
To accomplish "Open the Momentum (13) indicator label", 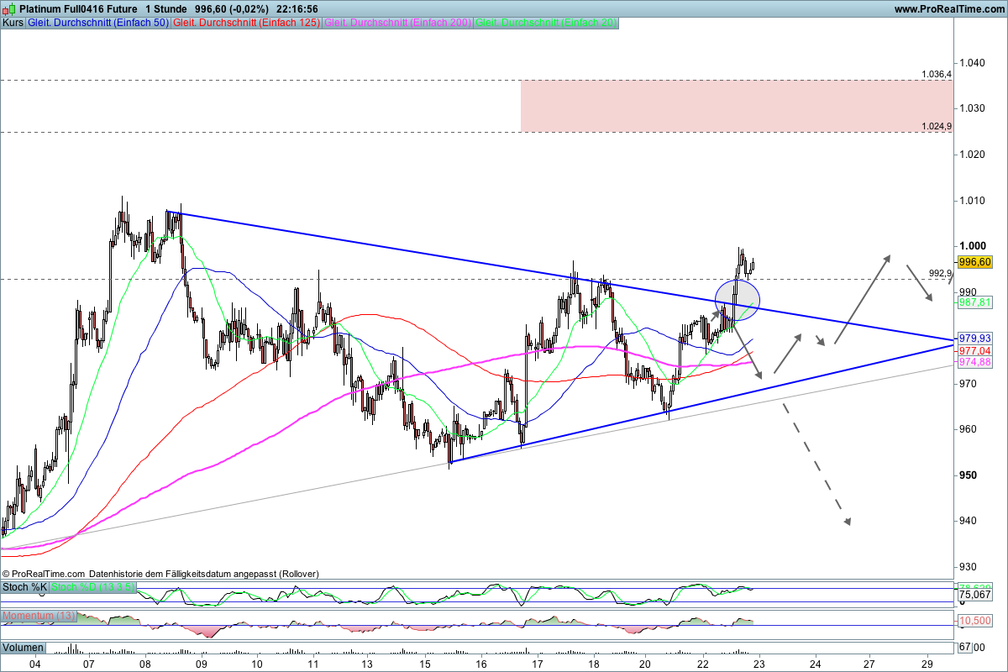I will point(40,617).
